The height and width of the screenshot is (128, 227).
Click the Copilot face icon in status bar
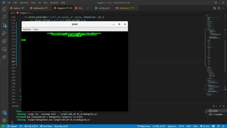point(213,126)
